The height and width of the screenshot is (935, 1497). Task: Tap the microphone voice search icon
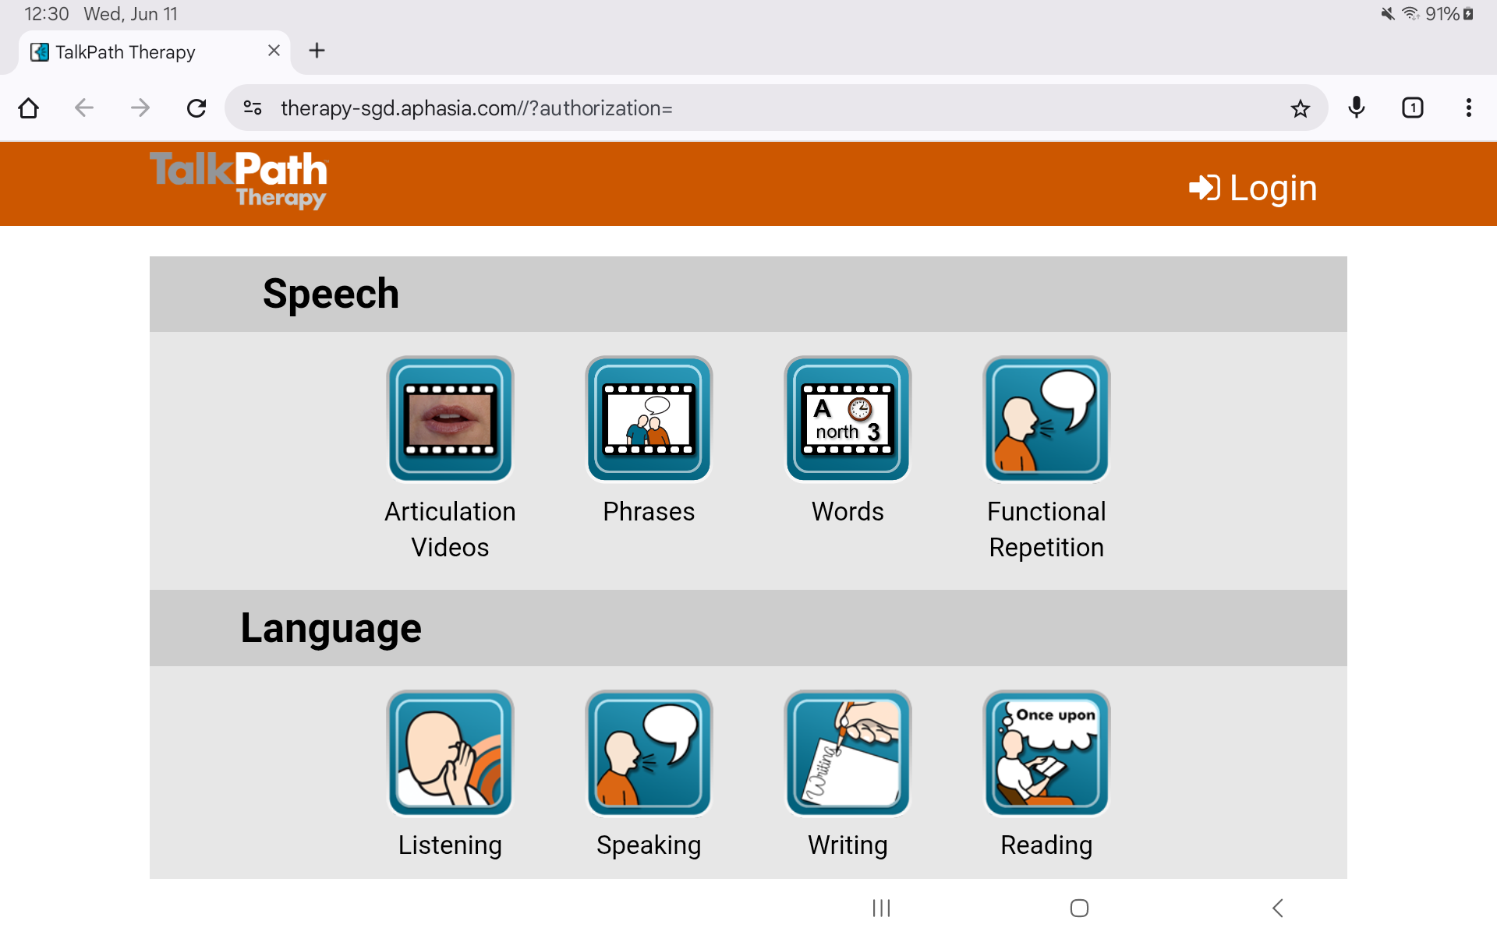coord(1357,108)
